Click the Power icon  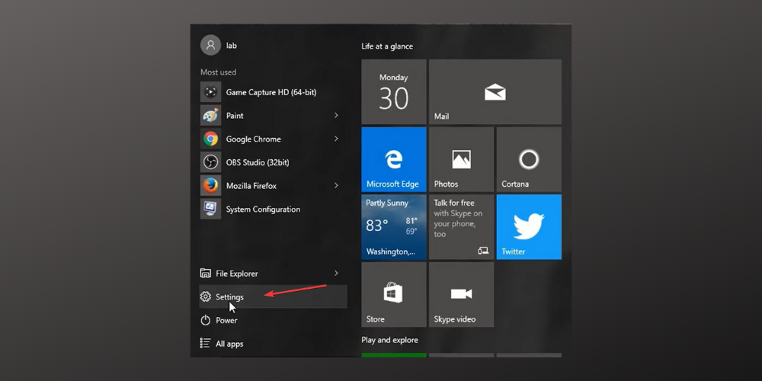point(206,320)
